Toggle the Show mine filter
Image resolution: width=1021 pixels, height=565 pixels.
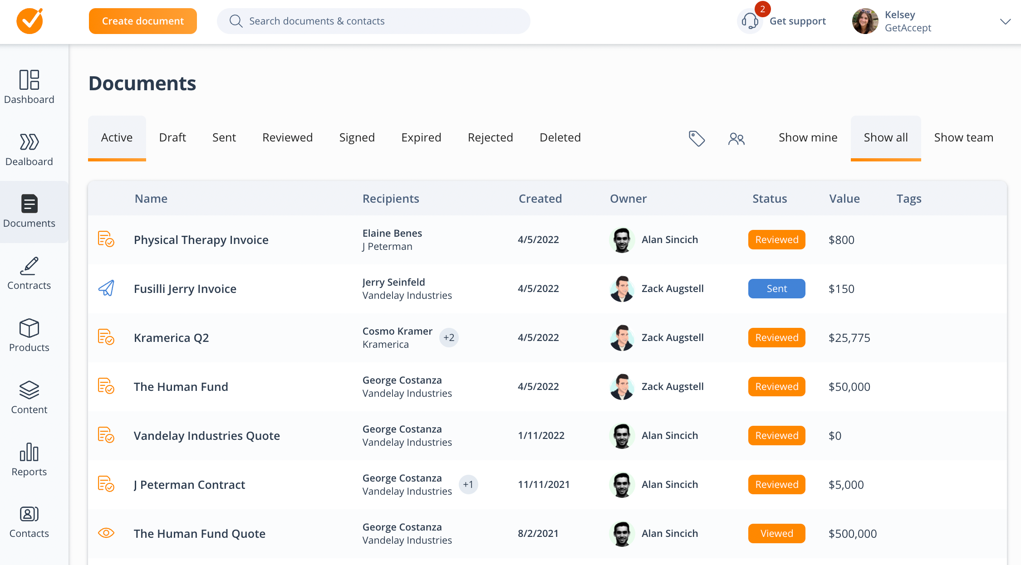[x=808, y=137]
